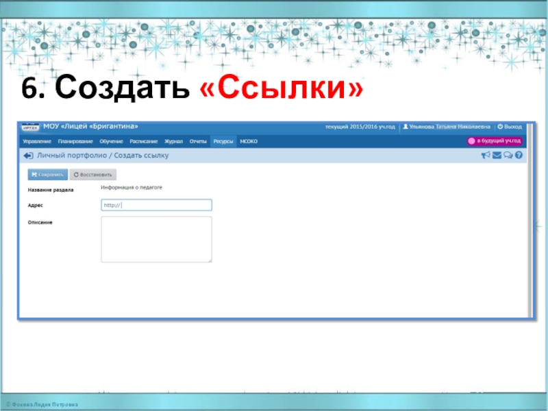Click the Информация о педагоге text
This screenshot has height=411, width=548.
tap(132, 188)
